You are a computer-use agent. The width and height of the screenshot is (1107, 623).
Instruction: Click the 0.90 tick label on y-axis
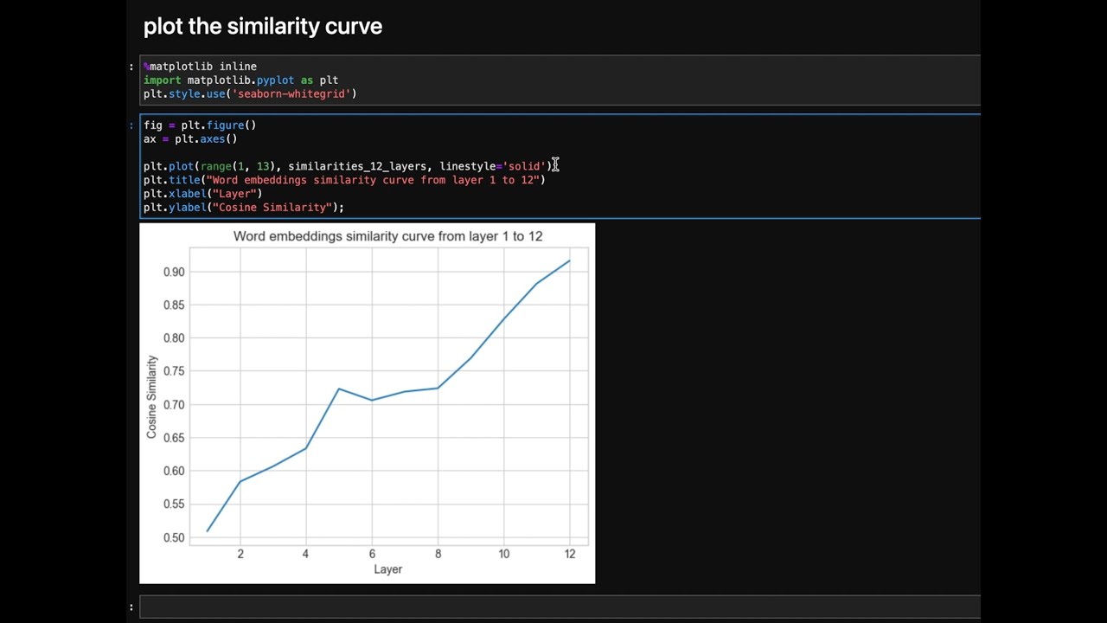[174, 273]
